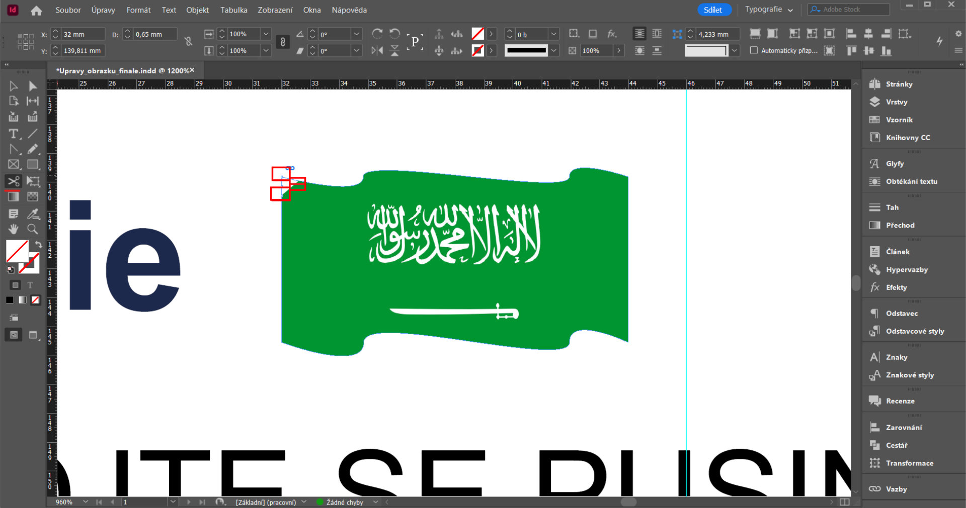Select the Type tool

pyautogui.click(x=14, y=134)
